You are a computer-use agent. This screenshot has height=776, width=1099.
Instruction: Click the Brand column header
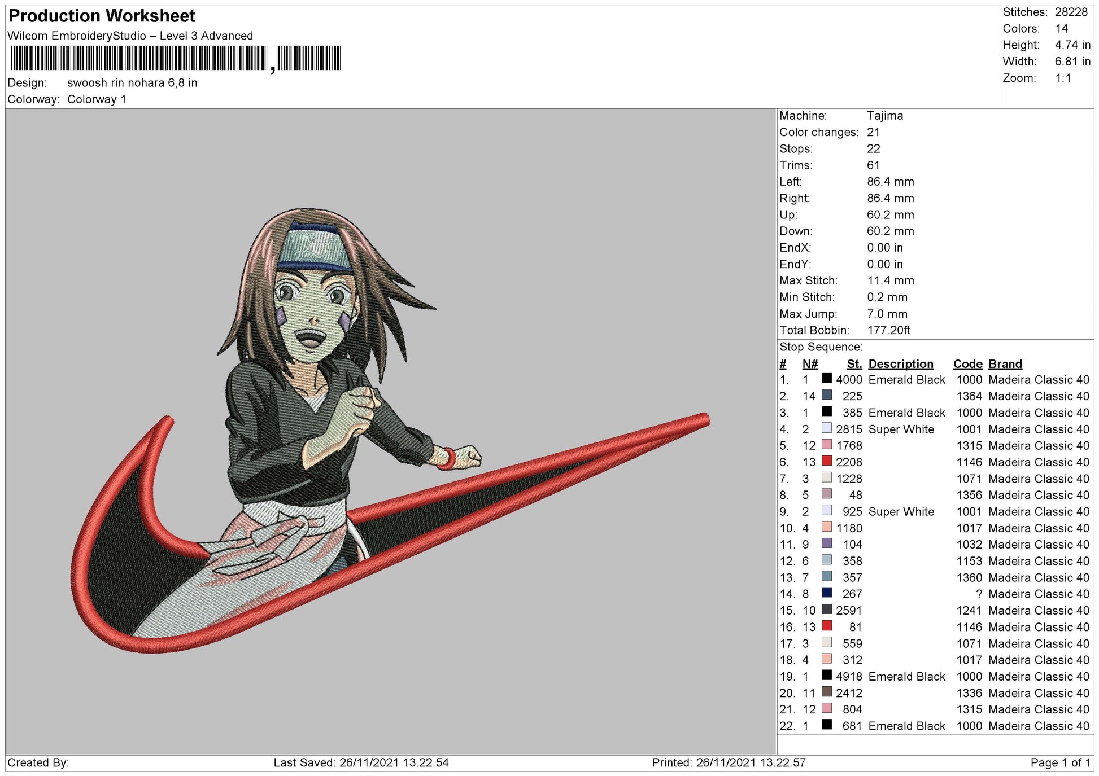(1005, 364)
